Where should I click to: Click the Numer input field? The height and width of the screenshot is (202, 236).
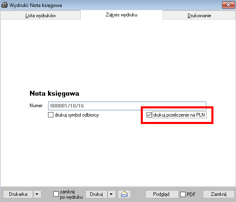click(127, 106)
